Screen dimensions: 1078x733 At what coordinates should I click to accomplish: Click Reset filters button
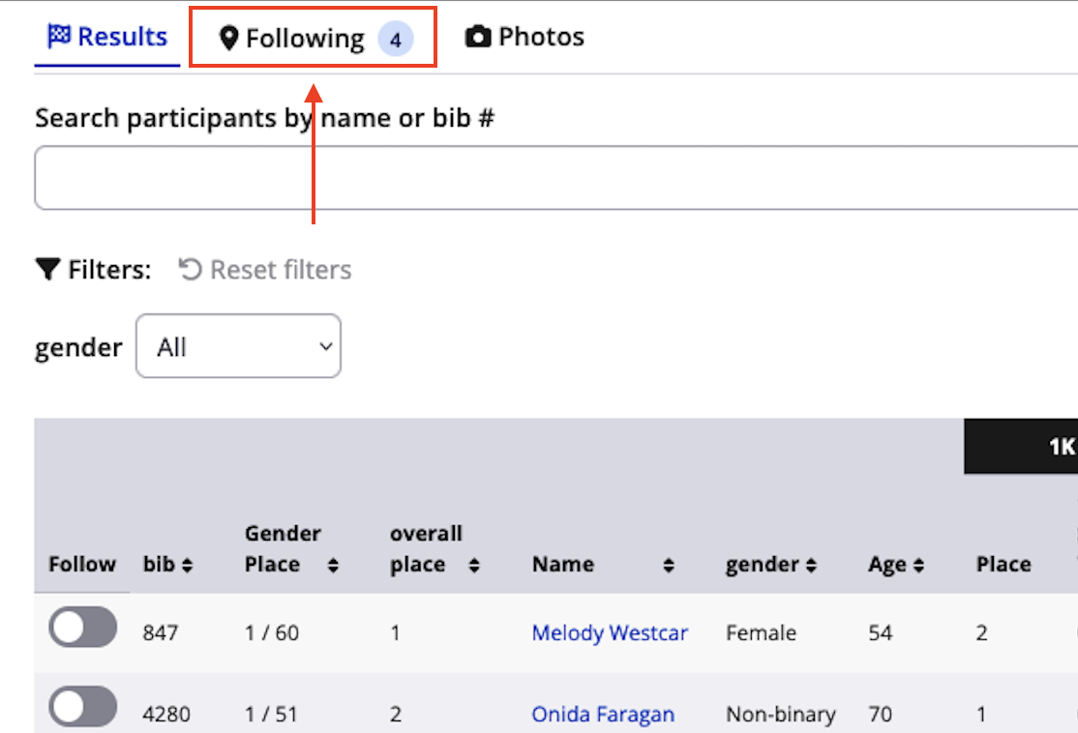point(266,269)
